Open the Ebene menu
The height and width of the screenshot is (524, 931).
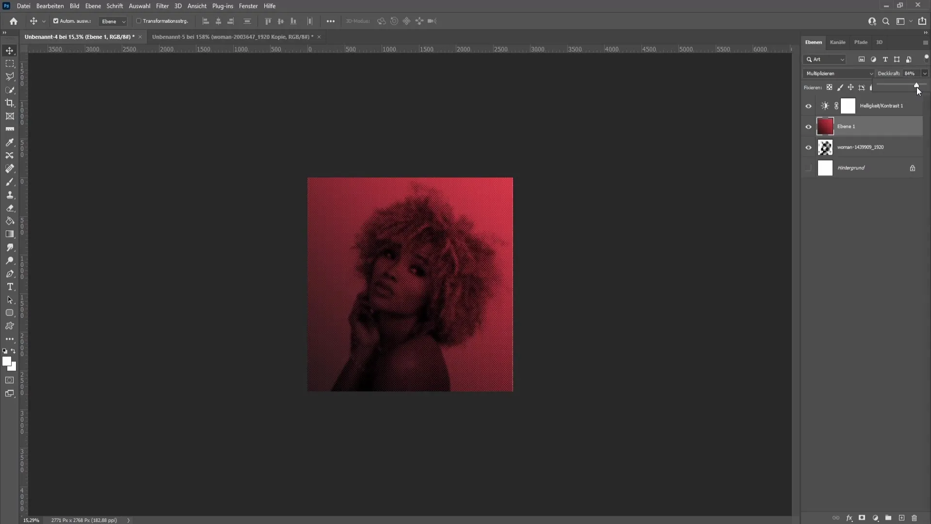pyautogui.click(x=93, y=6)
